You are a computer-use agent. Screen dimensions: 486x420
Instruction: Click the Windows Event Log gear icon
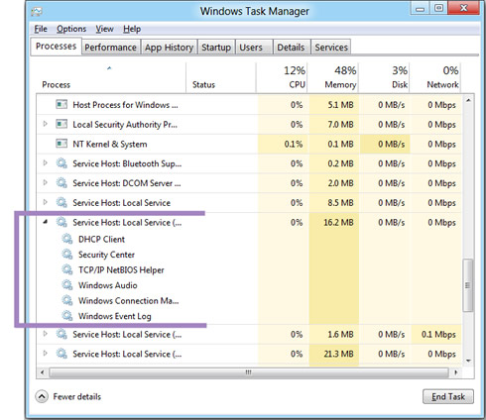pos(67,316)
